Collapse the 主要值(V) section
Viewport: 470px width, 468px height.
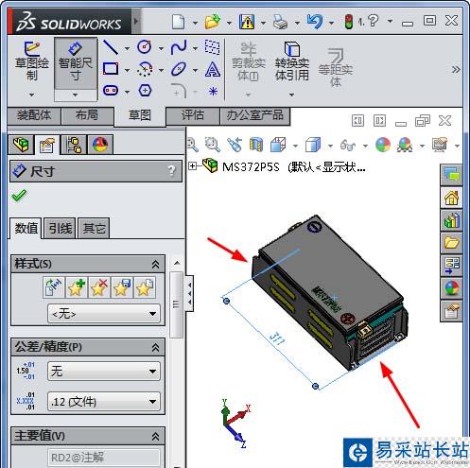pyautogui.click(x=155, y=436)
